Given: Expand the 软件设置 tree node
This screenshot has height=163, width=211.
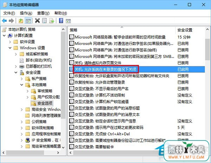Looking at the screenshot, I should (x=10, y=42).
